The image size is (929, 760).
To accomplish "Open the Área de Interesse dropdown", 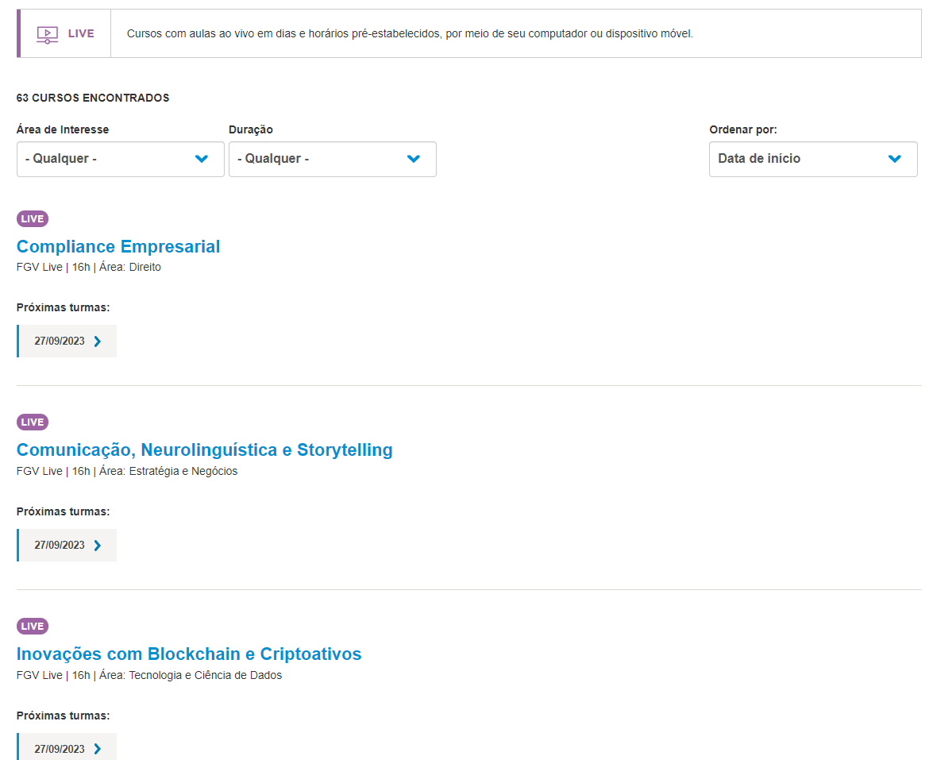I will 121,159.
